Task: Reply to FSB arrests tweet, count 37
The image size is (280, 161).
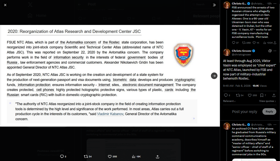Action: (235, 43)
